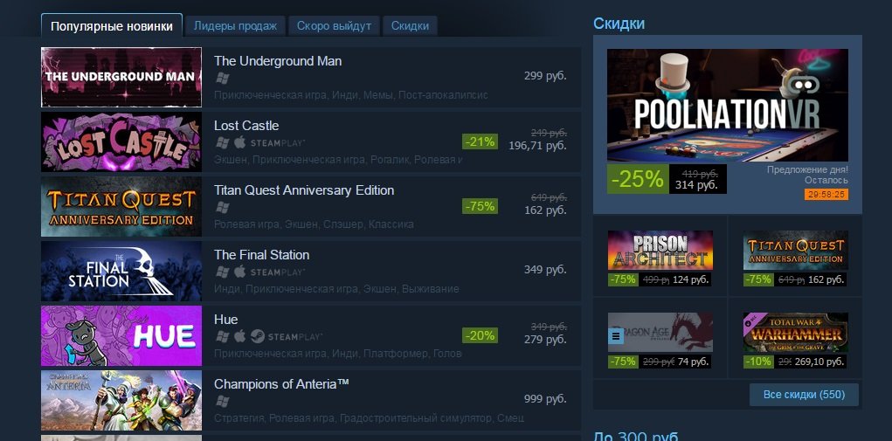
Task: Click the Windows icon under Titan Quest Anniversary Edition
Action: tap(223, 208)
